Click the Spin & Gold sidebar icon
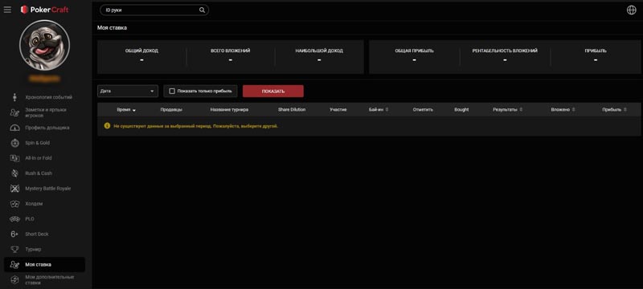643x289 pixels. [14, 143]
